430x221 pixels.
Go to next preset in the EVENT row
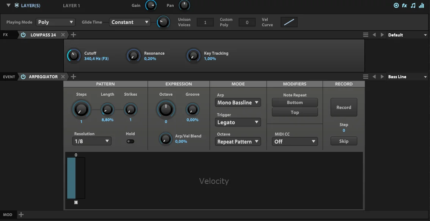(382, 77)
